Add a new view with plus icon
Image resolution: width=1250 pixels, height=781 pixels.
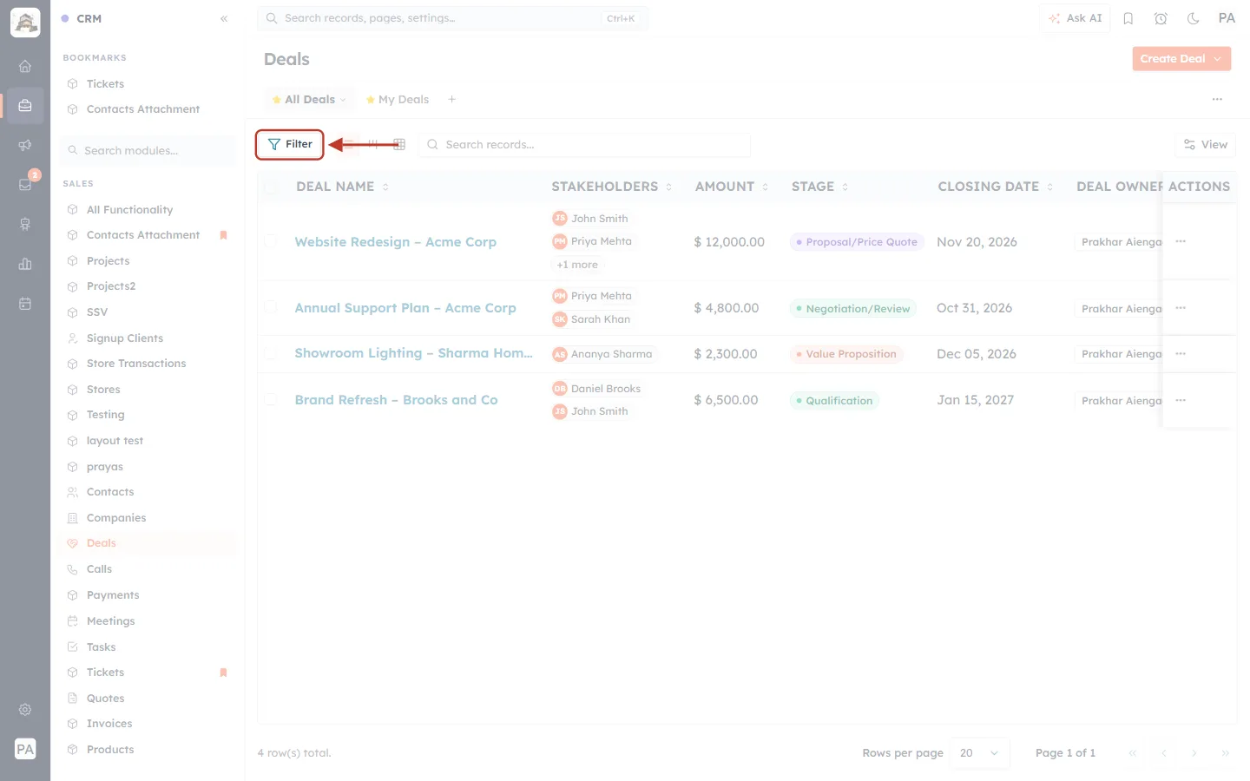pos(452,99)
